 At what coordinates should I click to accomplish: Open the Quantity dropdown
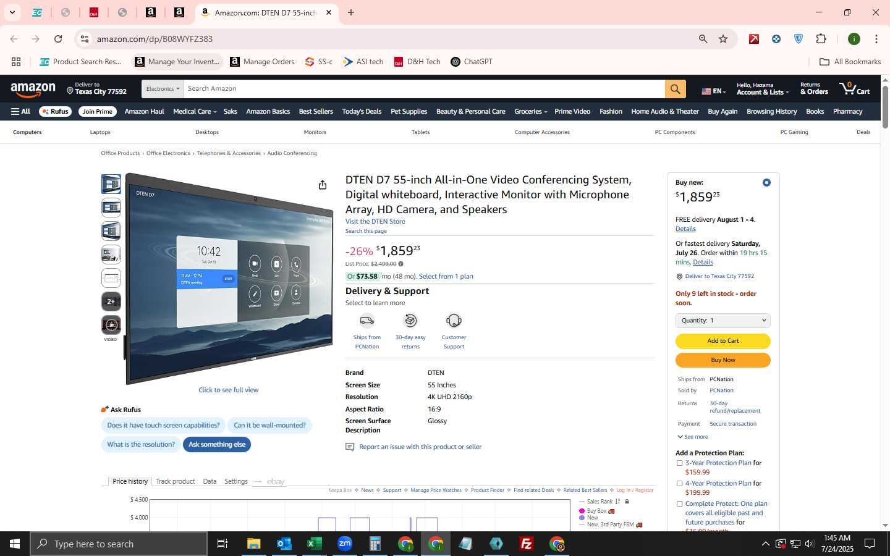pos(723,321)
